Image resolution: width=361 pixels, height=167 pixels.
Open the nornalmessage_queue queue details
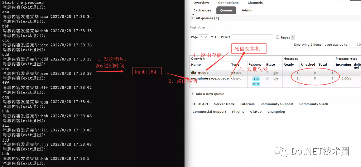coord(210,79)
